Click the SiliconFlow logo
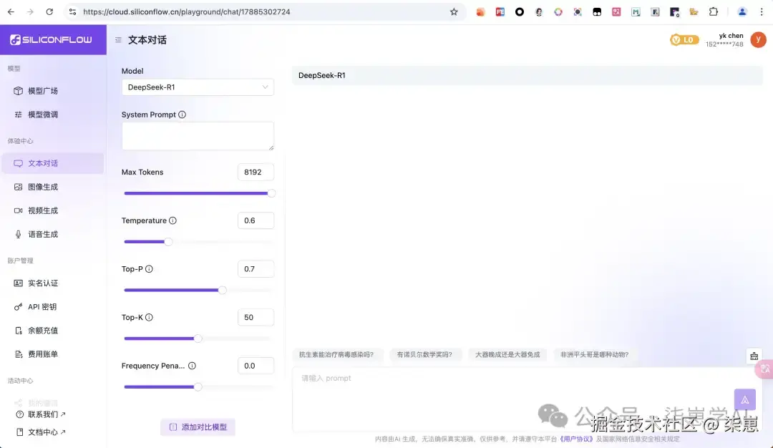The image size is (773, 448). click(52, 39)
